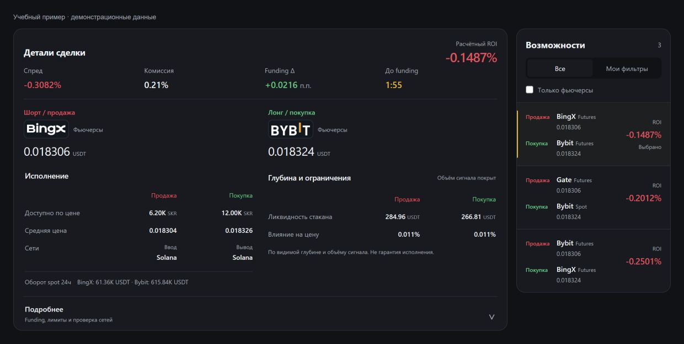Click the large Расчётный ROI value -0.1487%
684x344 pixels.
[471, 58]
